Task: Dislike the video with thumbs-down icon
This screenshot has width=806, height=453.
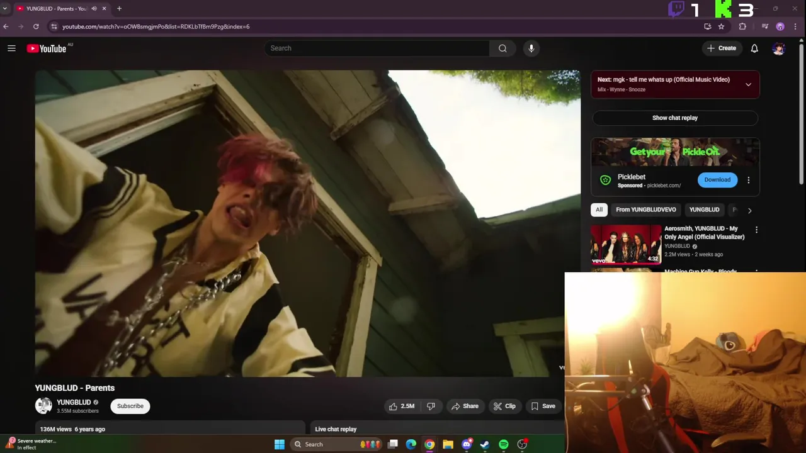Action: [x=431, y=406]
